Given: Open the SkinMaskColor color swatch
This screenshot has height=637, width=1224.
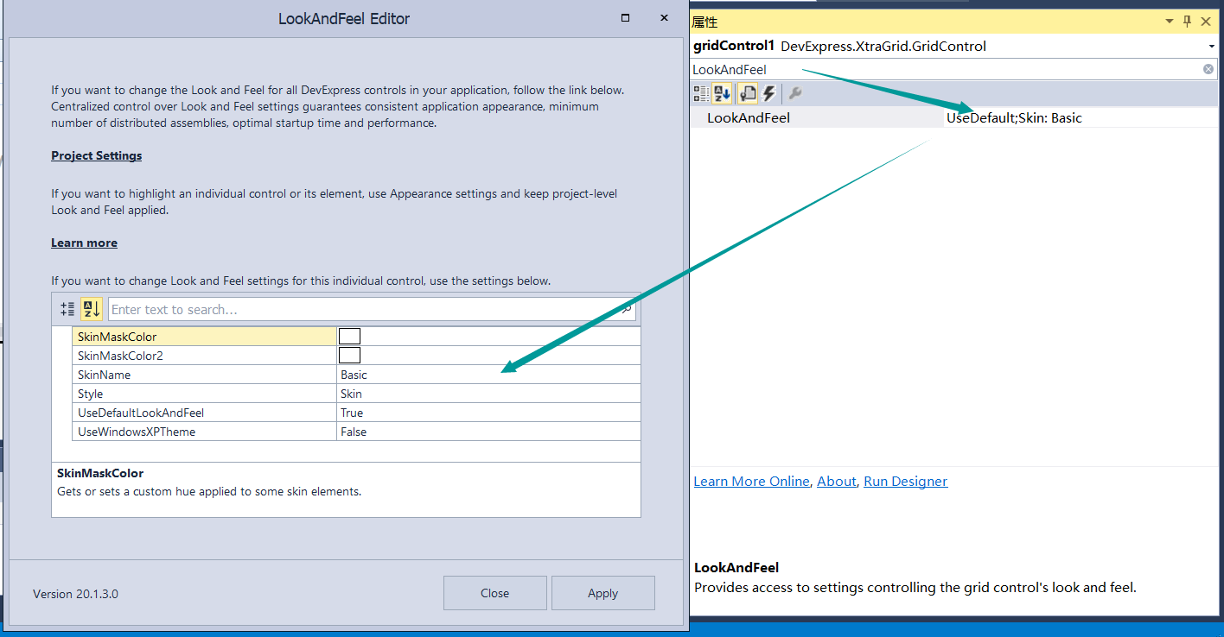Looking at the screenshot, I should point(349,337).
